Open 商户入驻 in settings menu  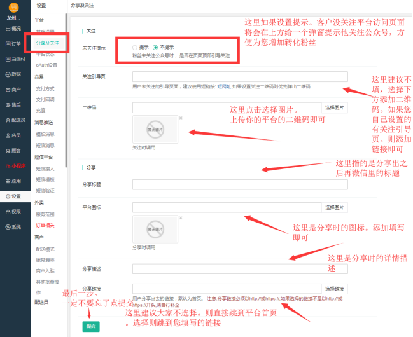coord(45,271)
